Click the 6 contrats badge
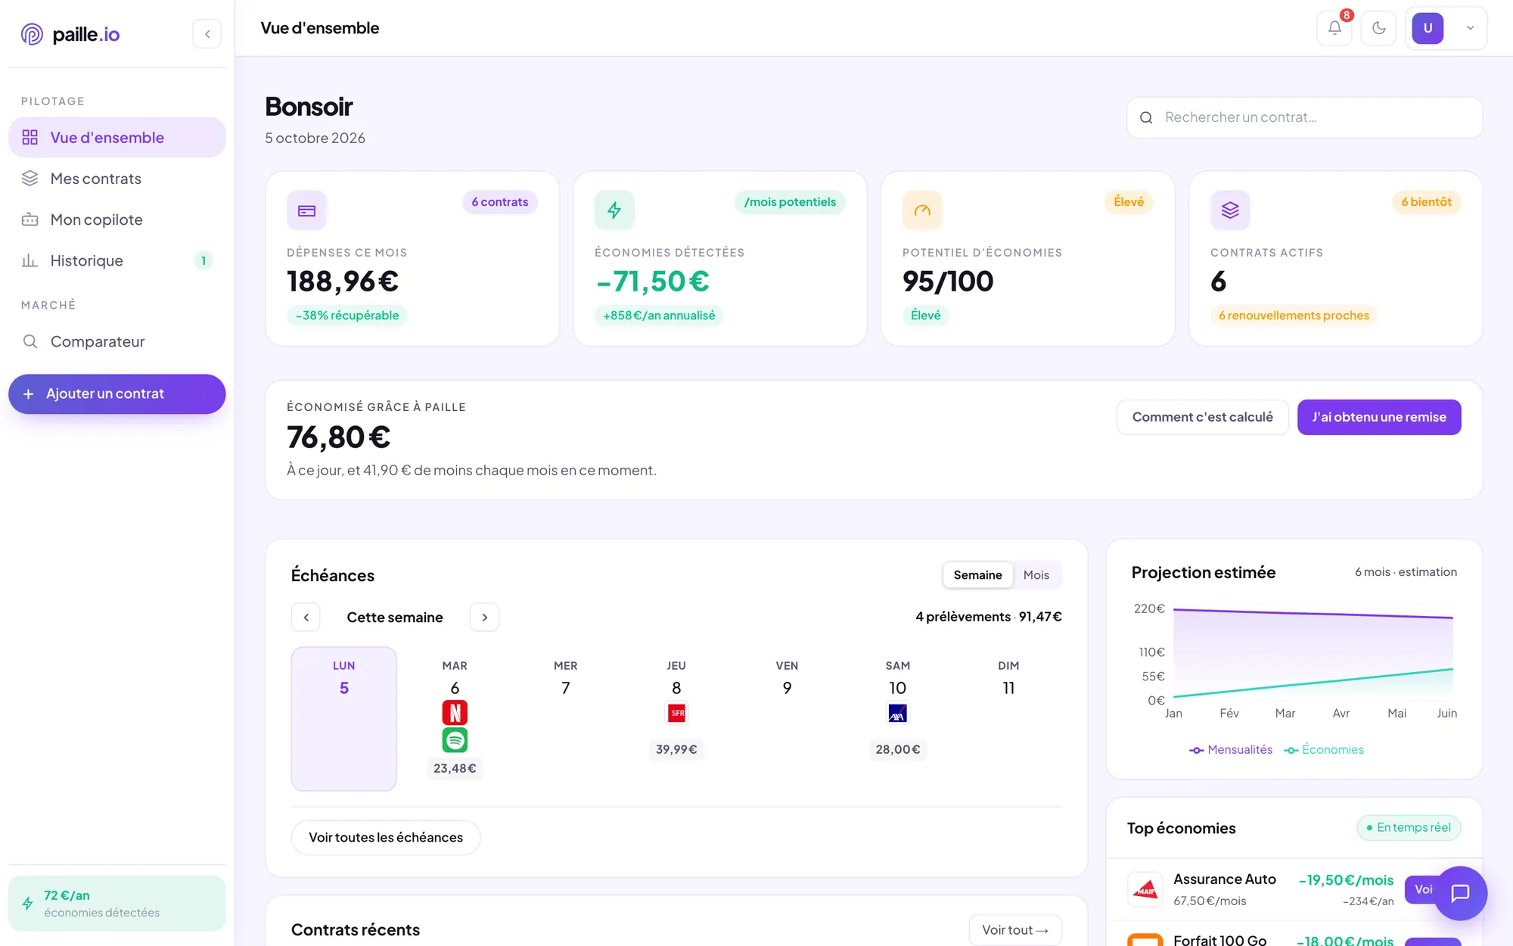The width and height of the screenshot is (1513, 946). pos(500,202)
